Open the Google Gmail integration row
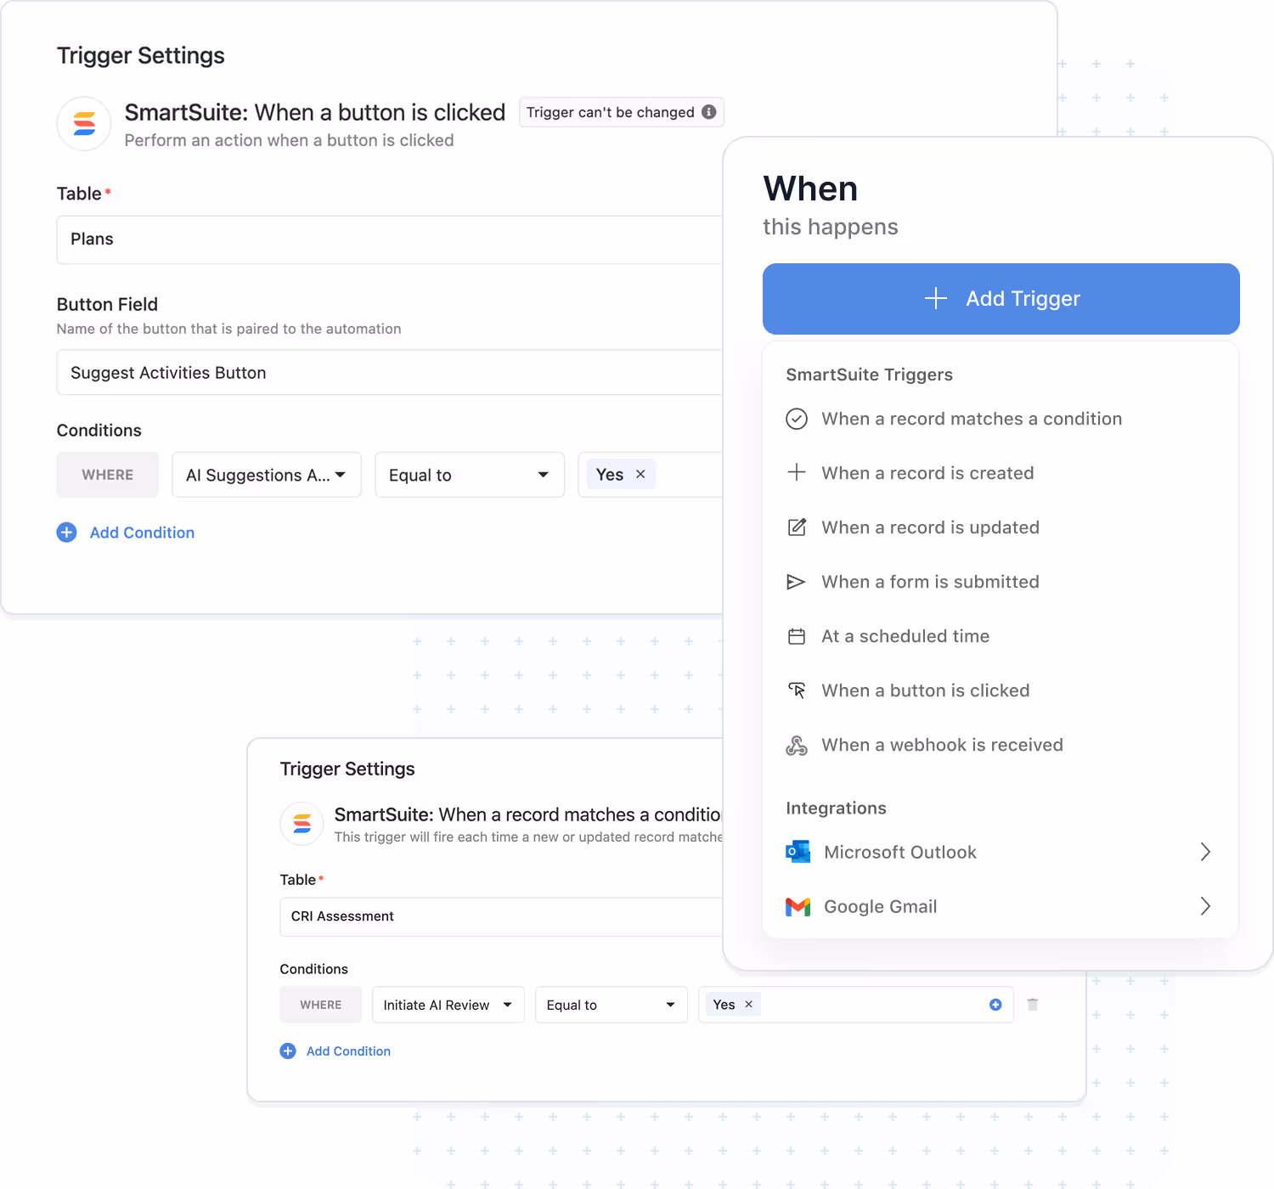 click(x=1001, y=906)
